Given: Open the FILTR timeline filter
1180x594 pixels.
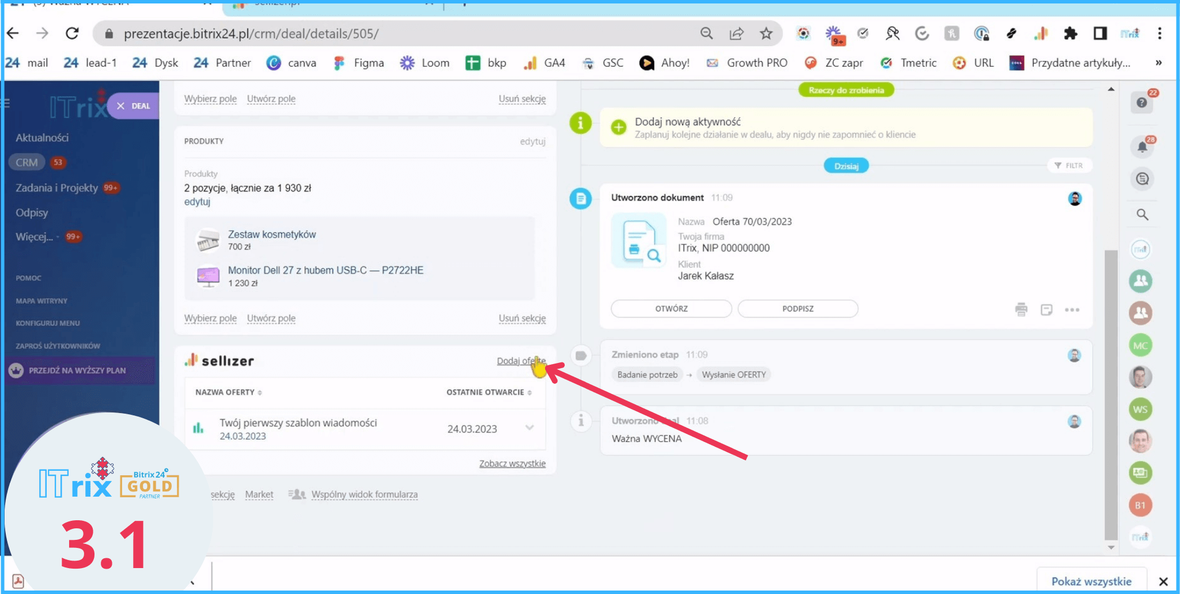Looking at the screenshot, I should [1069, 165].
